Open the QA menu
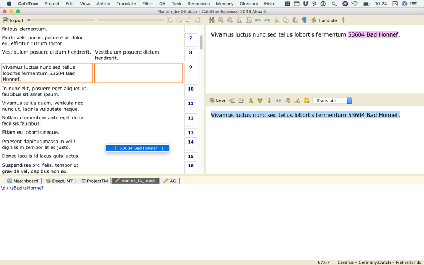Image resolution: width=424 pixels, height=265 pixels. point(162,4)
